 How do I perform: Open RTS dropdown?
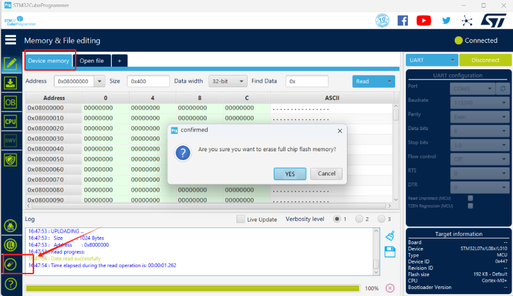click(480, 173)
